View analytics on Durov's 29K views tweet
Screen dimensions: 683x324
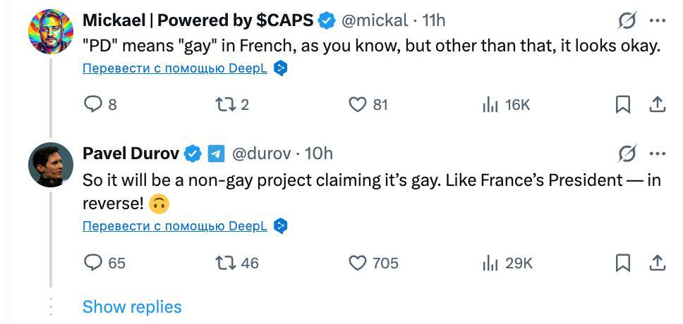490,263
